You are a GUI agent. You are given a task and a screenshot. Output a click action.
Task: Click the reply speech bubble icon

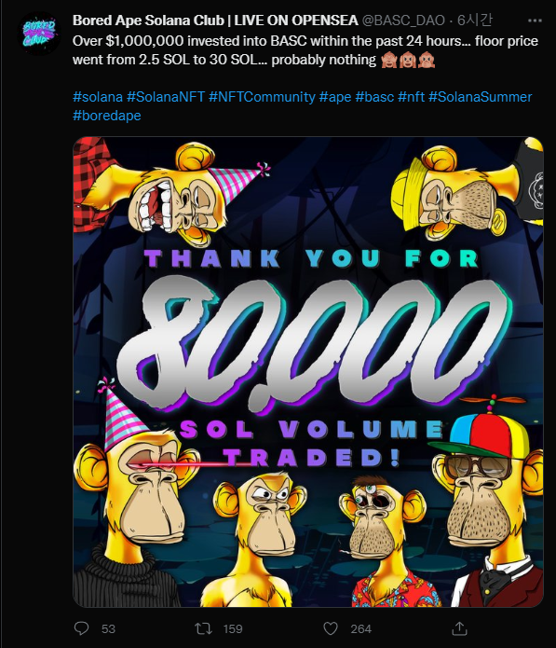tap(81, 628)
